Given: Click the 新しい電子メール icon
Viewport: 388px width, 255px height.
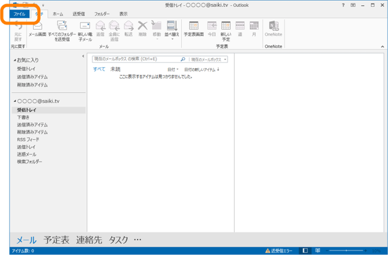Looking at the screenshot, I should point(85,31).
